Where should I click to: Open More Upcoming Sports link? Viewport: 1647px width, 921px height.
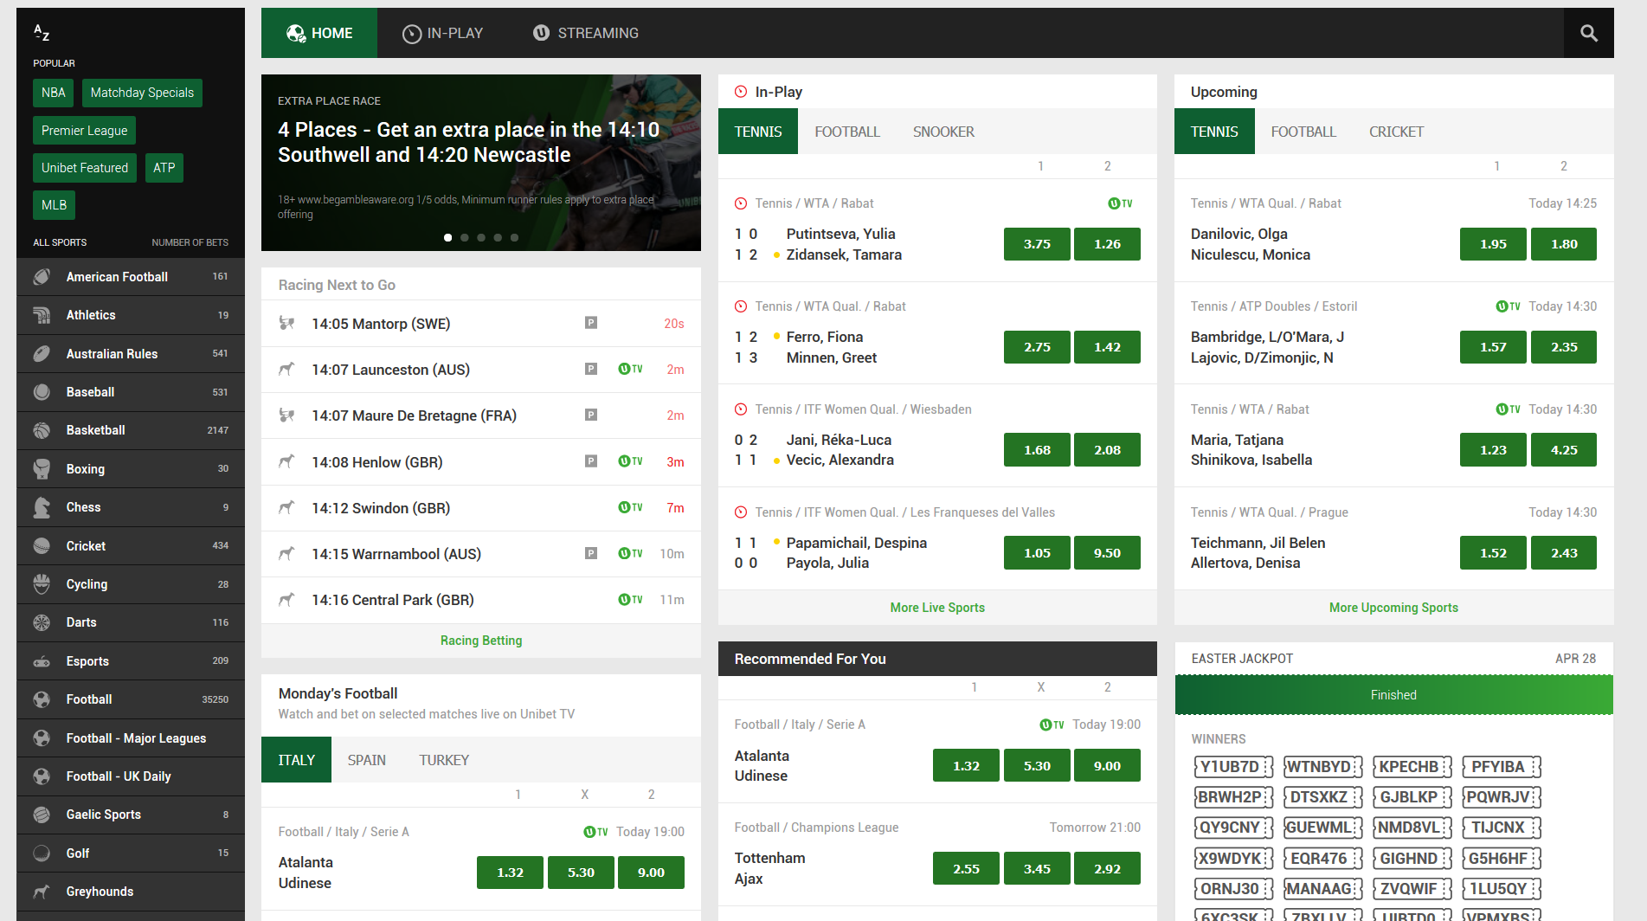(x=1393, y=608)
